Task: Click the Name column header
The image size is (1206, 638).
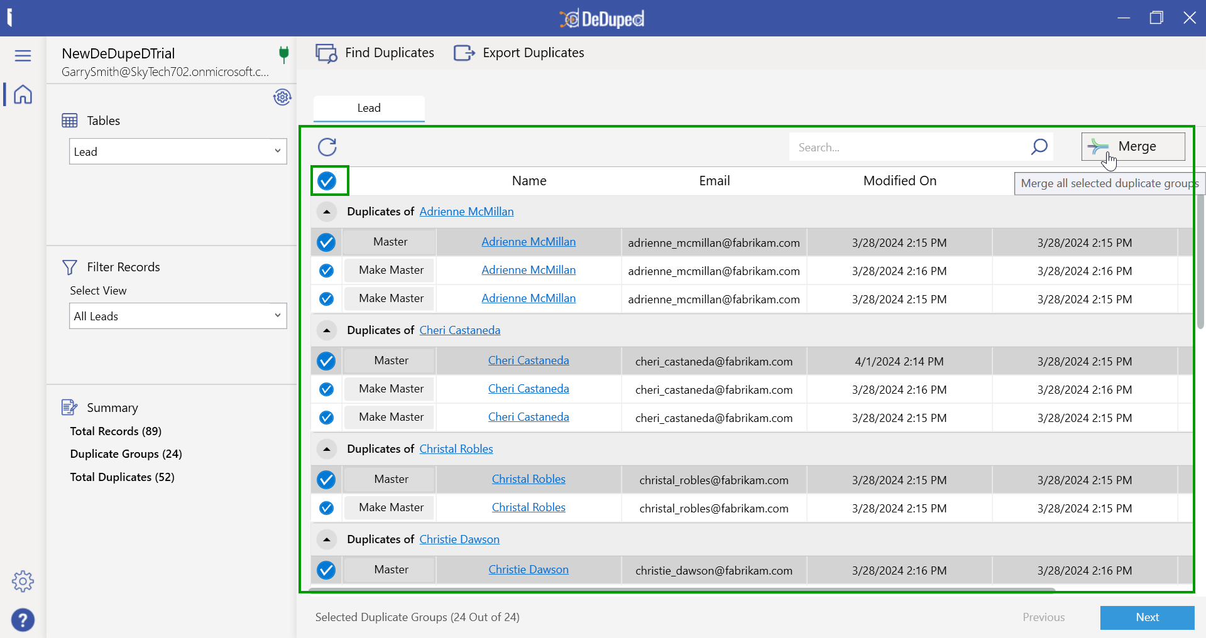Action: coord(529,181)
